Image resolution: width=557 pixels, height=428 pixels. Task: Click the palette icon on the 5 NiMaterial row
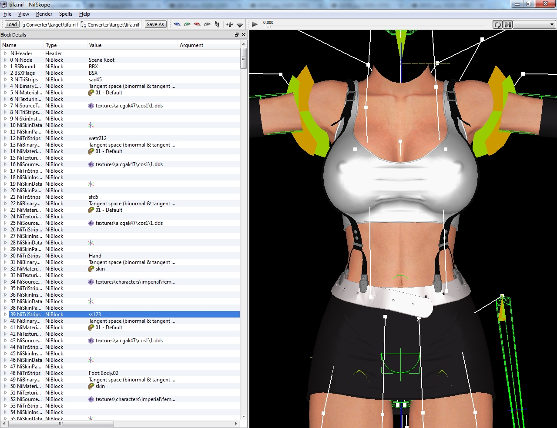pos(91,93)
